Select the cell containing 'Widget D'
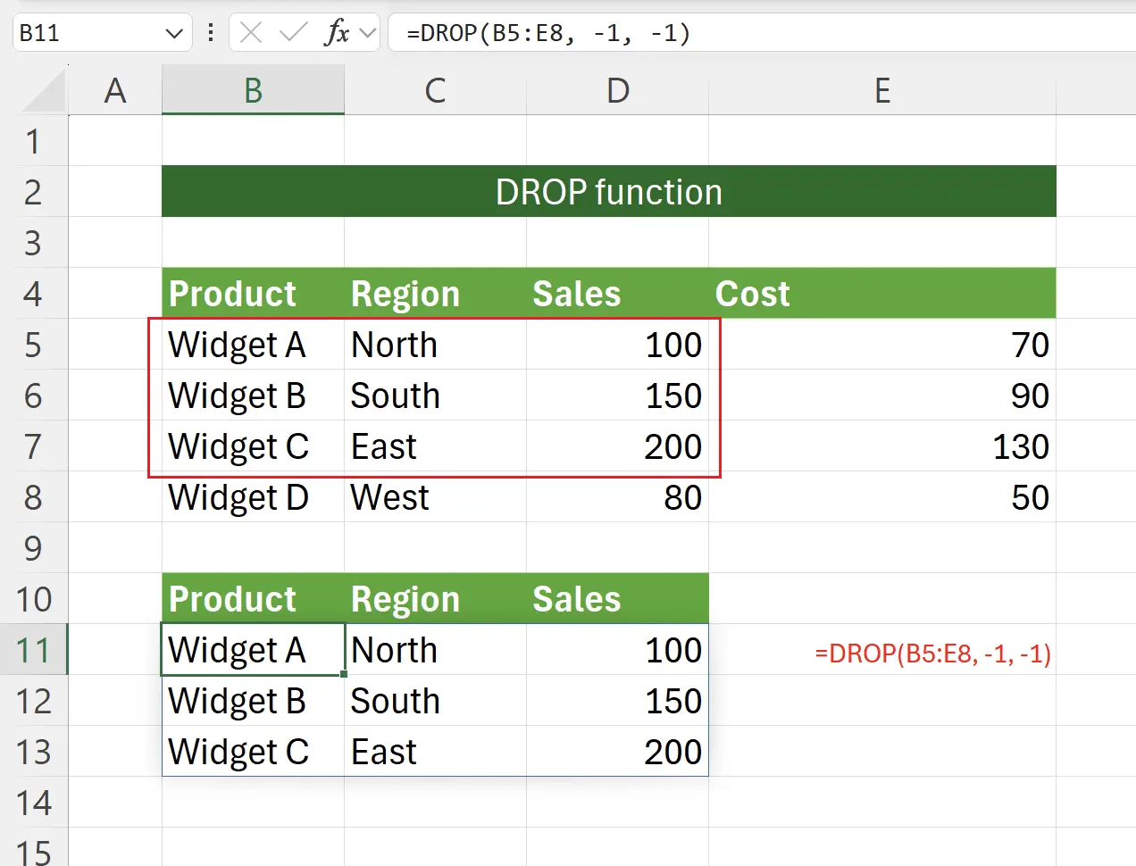 237,497
